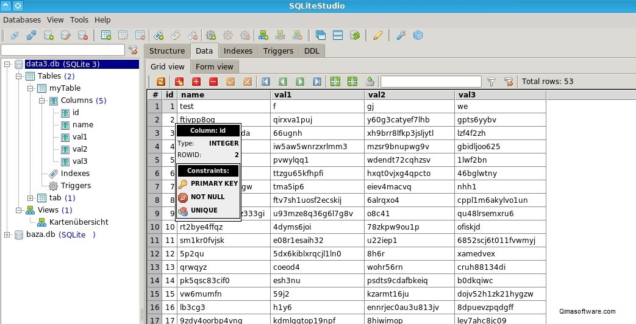Click the Export table data icon

point(370,82)
